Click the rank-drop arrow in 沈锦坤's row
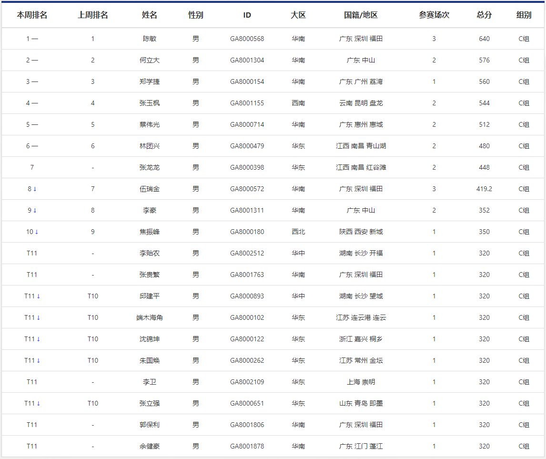This screenshot has height=459, width=546. coord(39,339)
